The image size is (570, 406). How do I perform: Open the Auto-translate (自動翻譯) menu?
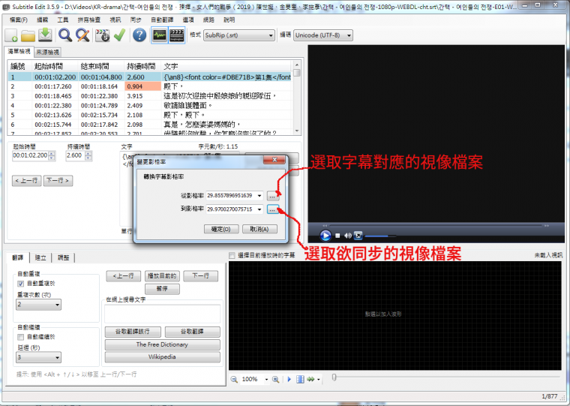[x=162, y=20]
